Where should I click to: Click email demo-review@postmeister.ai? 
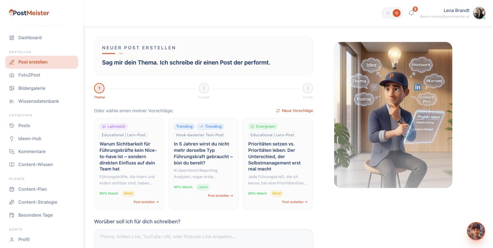(x=445, y=16)
